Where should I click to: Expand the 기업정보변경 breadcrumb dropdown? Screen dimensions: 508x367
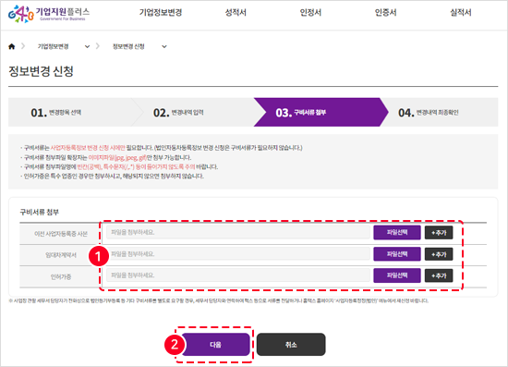click(87, 47)
